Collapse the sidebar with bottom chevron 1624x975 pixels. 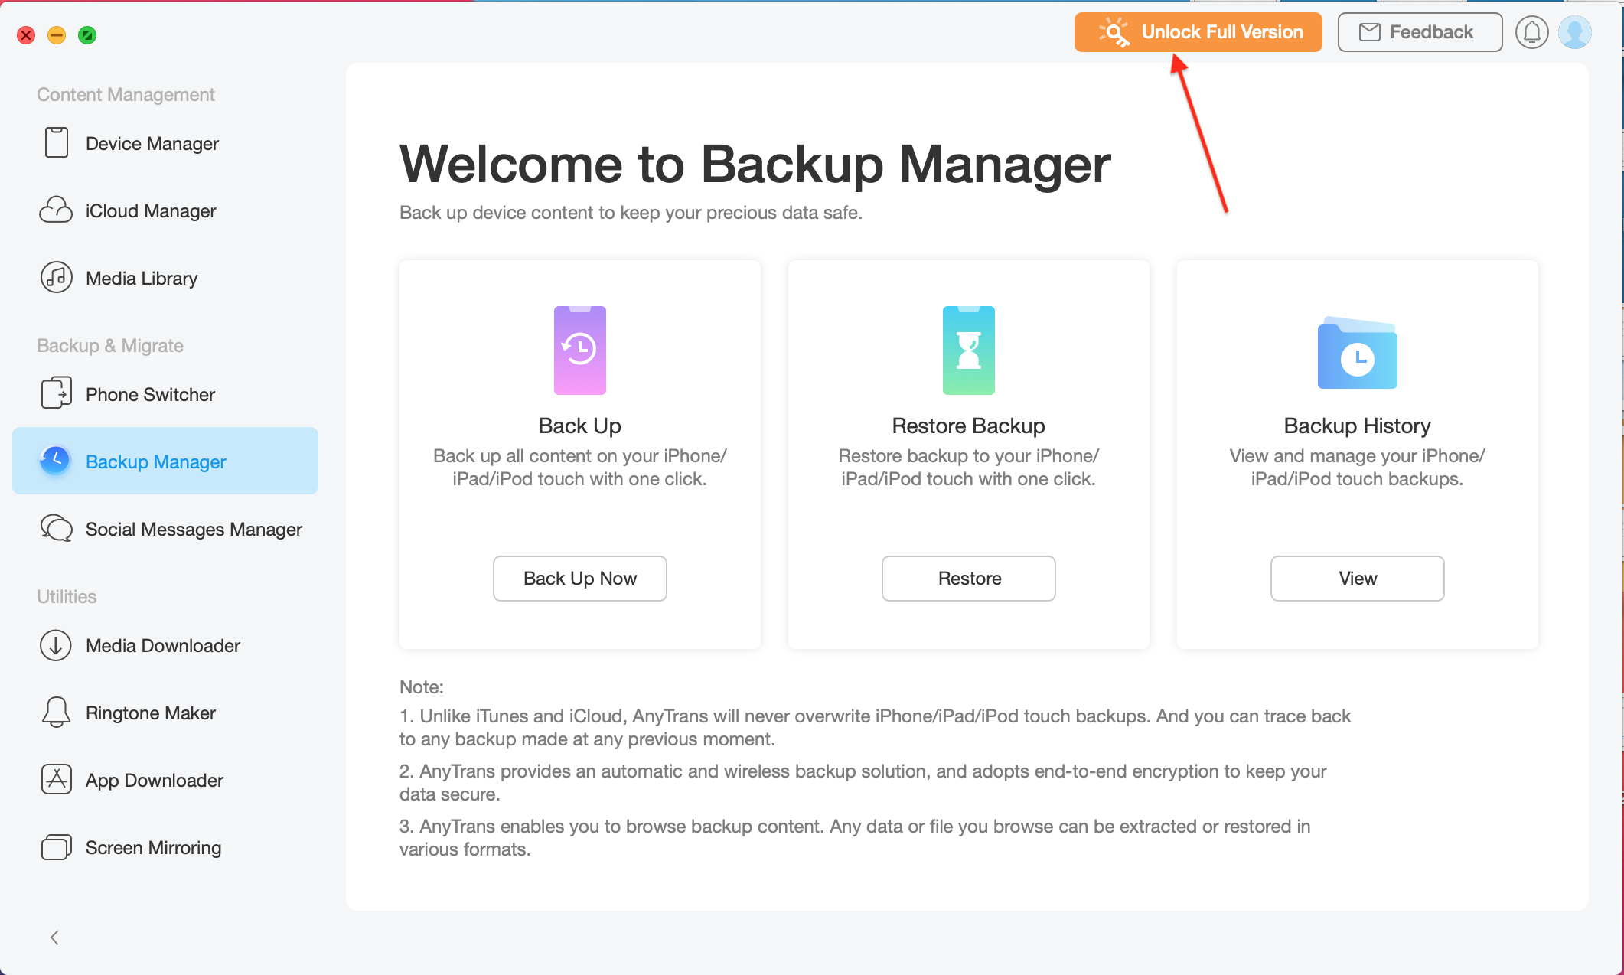pyautogui.click(x=54, y=937)
